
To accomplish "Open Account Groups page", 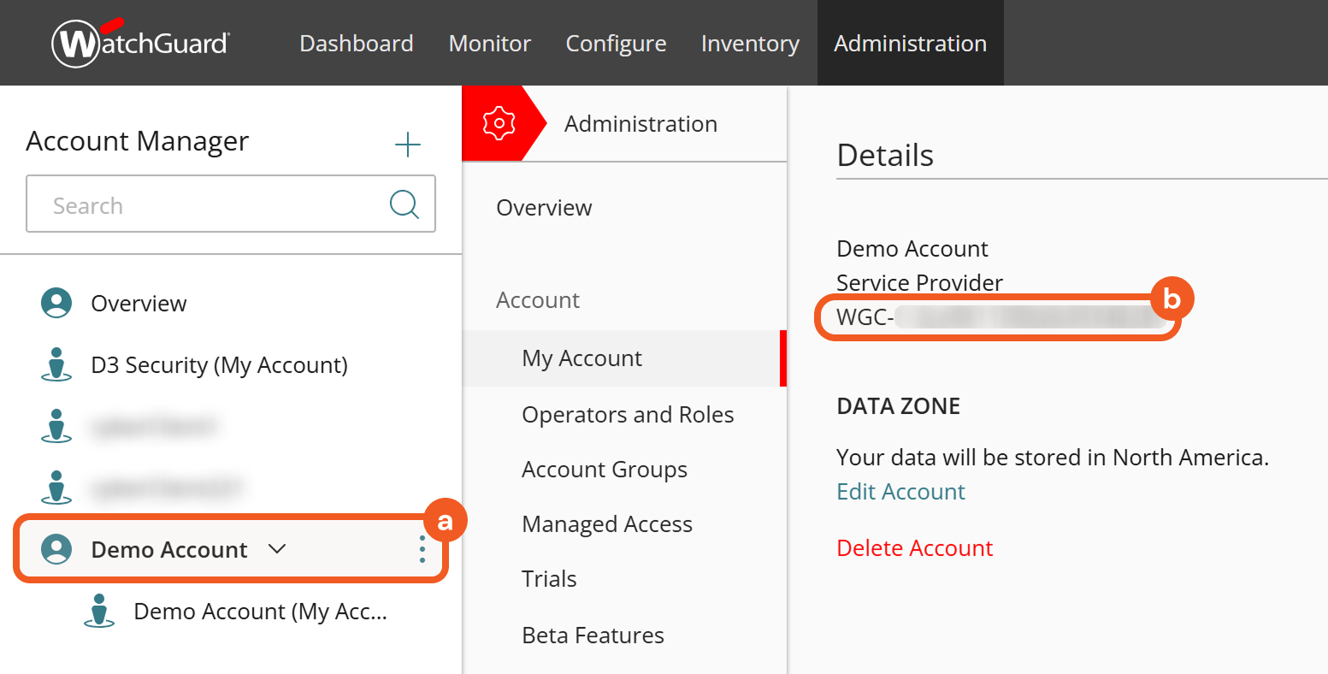I will (605, 470).
